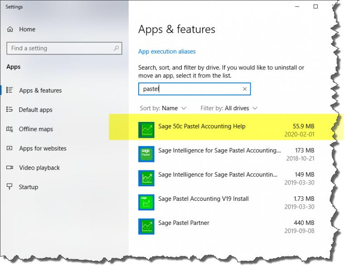Open Video playback settings
349x272 pixels.
pos(39,168)
